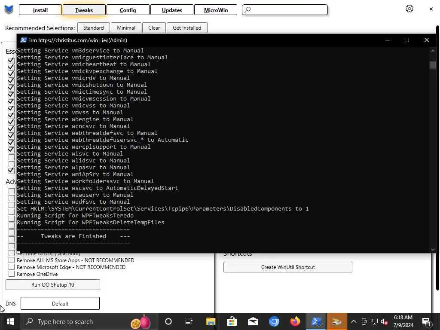This screenshot has width=440, height=330.
Task: Click the Tcpip6 DisabledComponents registry line
Action: click(x=163, y=208)
